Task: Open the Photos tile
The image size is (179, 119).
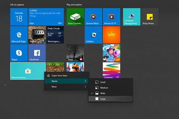Action: coord(37,35)
